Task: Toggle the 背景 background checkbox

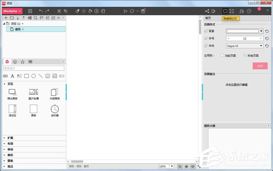Action: point(206,31)
